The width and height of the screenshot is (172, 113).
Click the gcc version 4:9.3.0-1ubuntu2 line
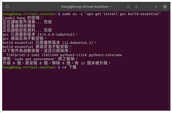click(x=40, y=34)
